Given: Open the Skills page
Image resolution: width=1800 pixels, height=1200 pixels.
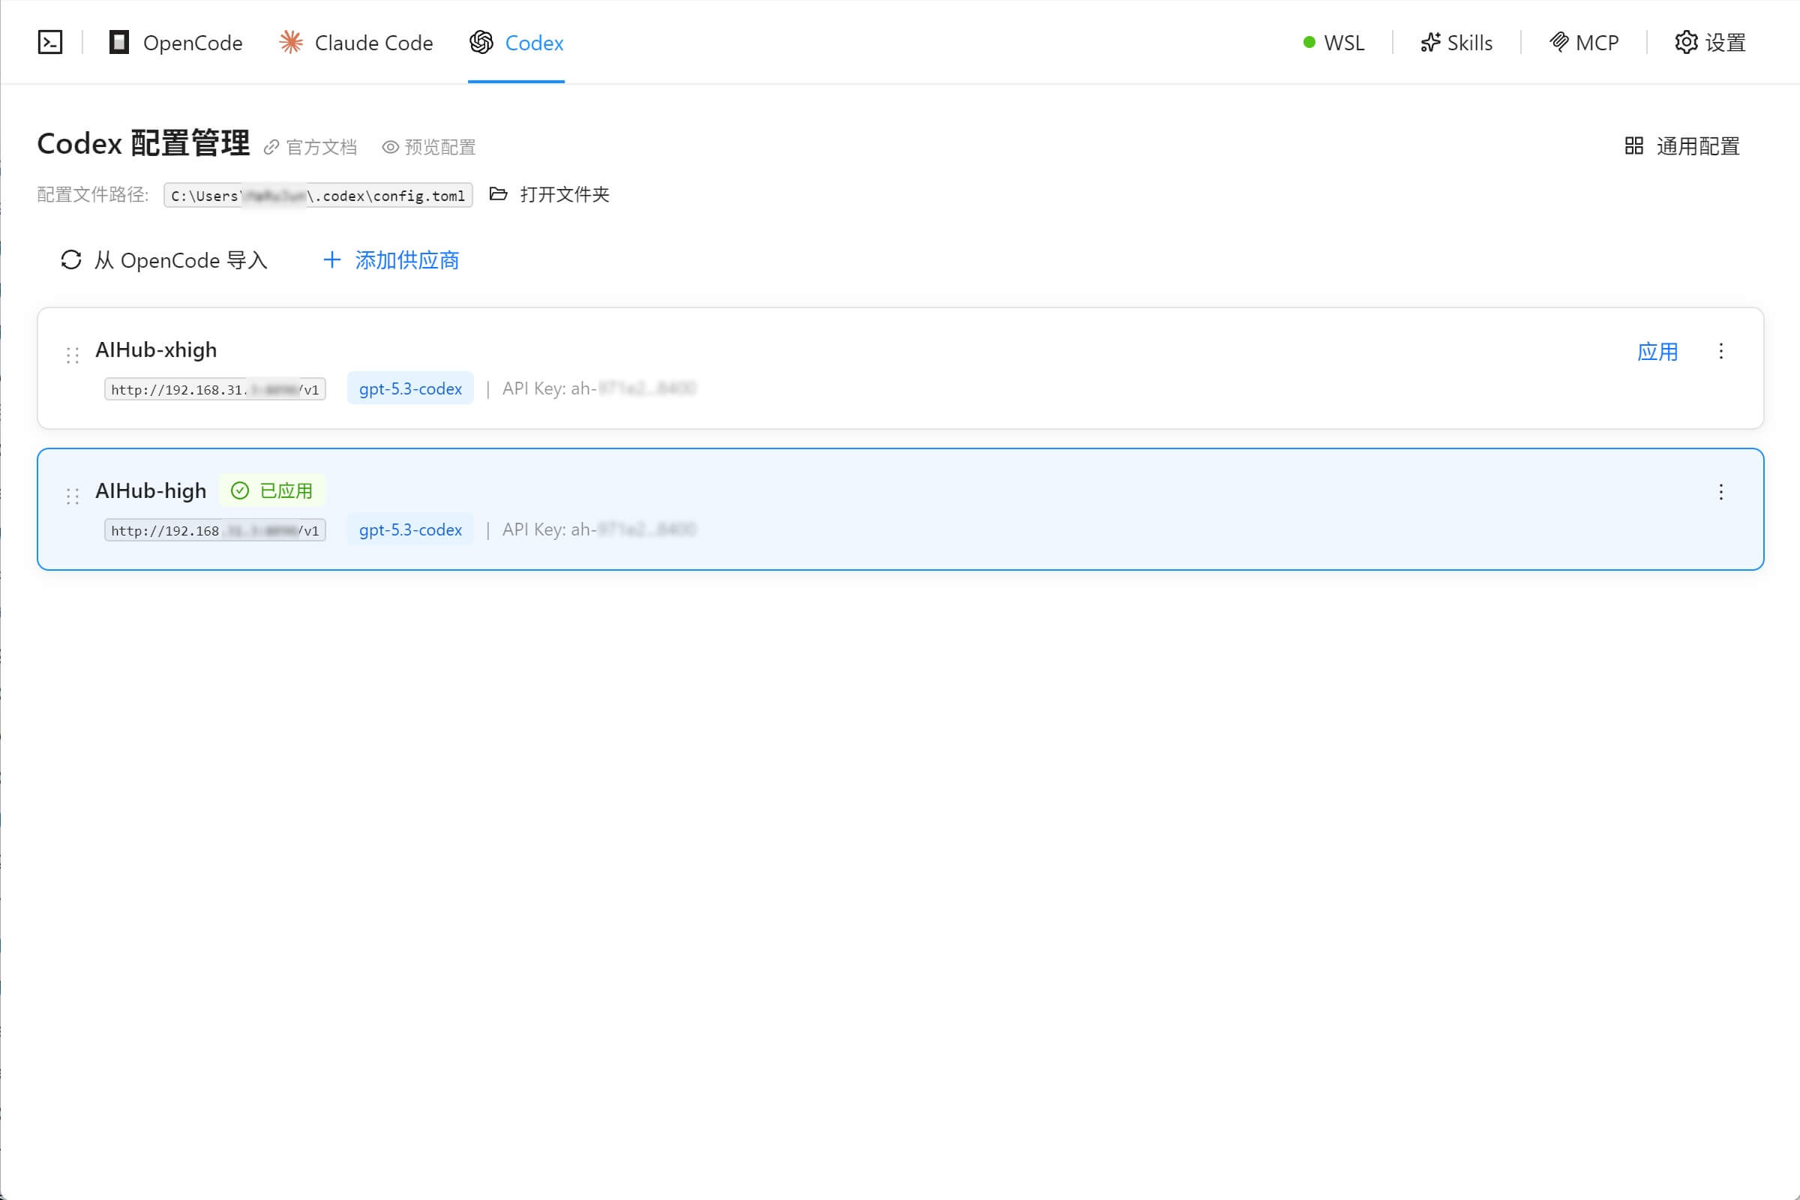Looking at the screenshot, I should pyautogui.click(x=1456, y=42).
